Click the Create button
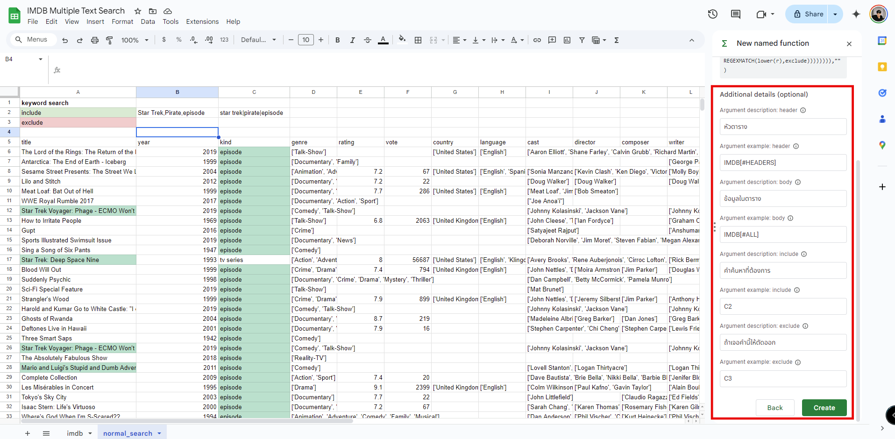The height and width of the screenshot is (439, 895). (x=824, y=408)
